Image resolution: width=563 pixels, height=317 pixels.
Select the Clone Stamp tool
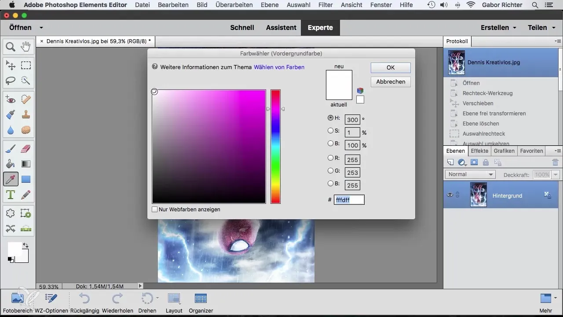point(26,115)
